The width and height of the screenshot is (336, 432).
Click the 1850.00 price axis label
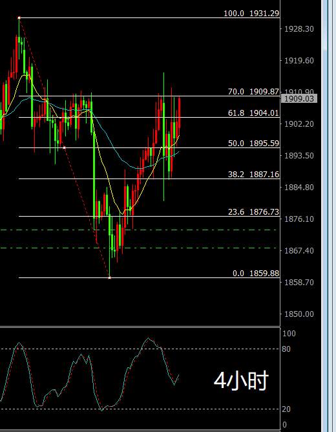click(299, 314)
